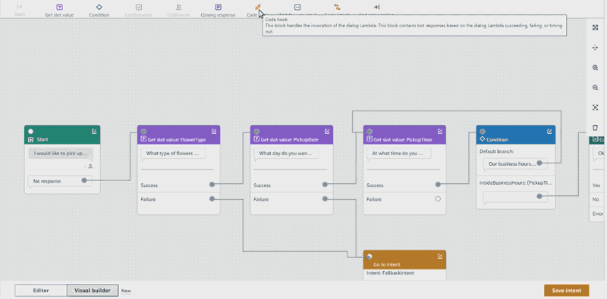Screen dimensions: 607x299
Task: Select the Closing response block tool
Action: [x=218, y=10]
